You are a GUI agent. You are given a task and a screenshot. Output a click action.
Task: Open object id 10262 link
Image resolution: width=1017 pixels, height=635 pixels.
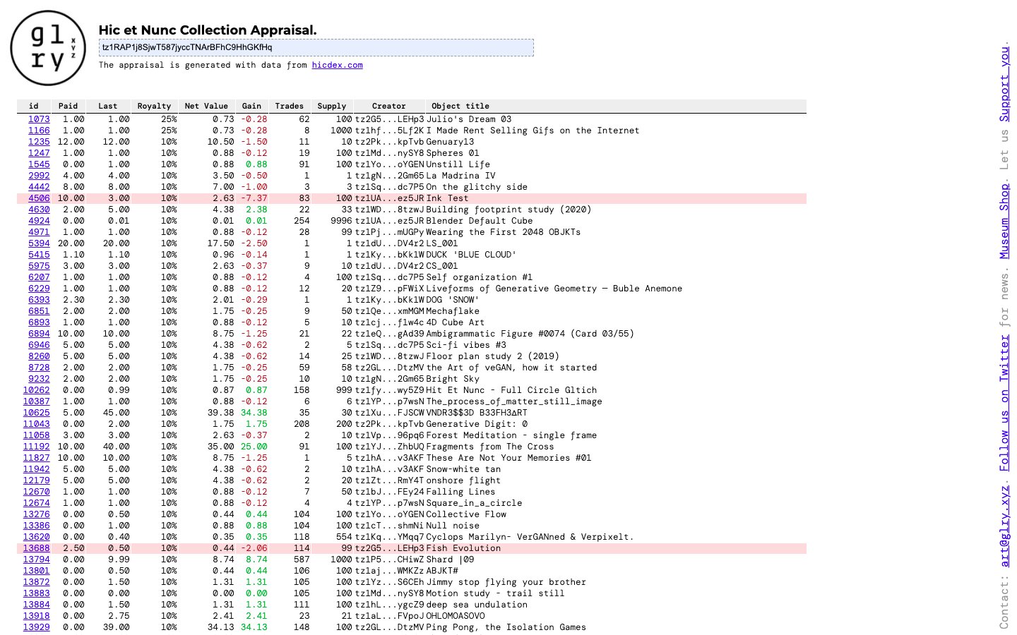(37, 390)
